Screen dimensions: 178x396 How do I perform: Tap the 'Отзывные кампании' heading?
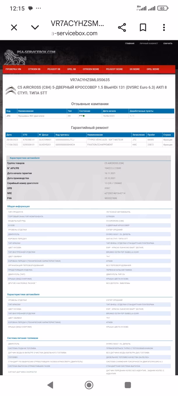coord(90,104)
